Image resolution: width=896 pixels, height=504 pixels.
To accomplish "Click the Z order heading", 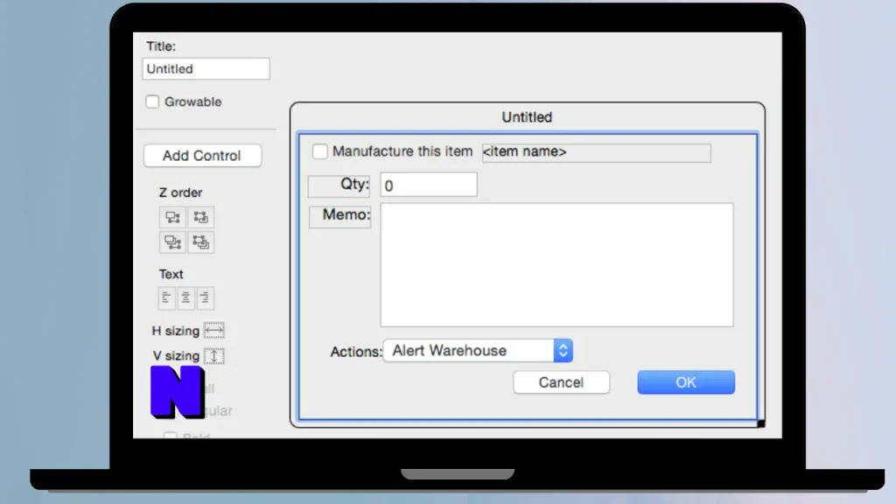I will click(180, 192).
